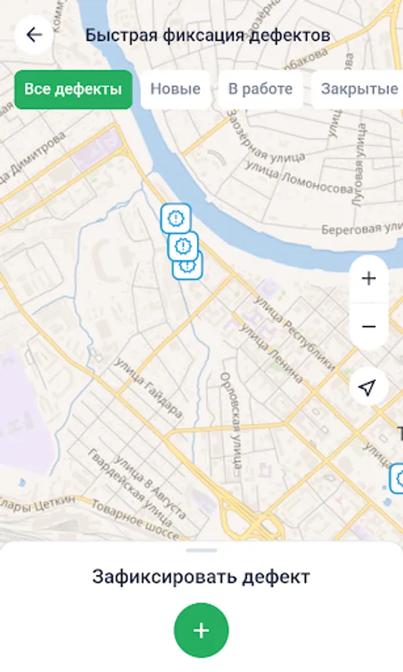
Task: Zoom out the map with minus
Action: (369, 326)
